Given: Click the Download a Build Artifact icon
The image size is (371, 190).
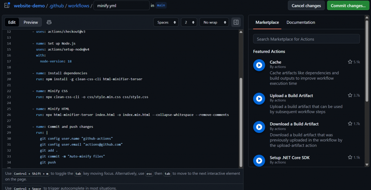Looking at the screenshot, I should pyautogui.click(x=259, y=127).
